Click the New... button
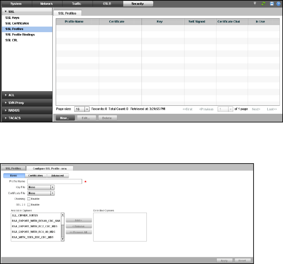283x264 pixels. point(65,118)
